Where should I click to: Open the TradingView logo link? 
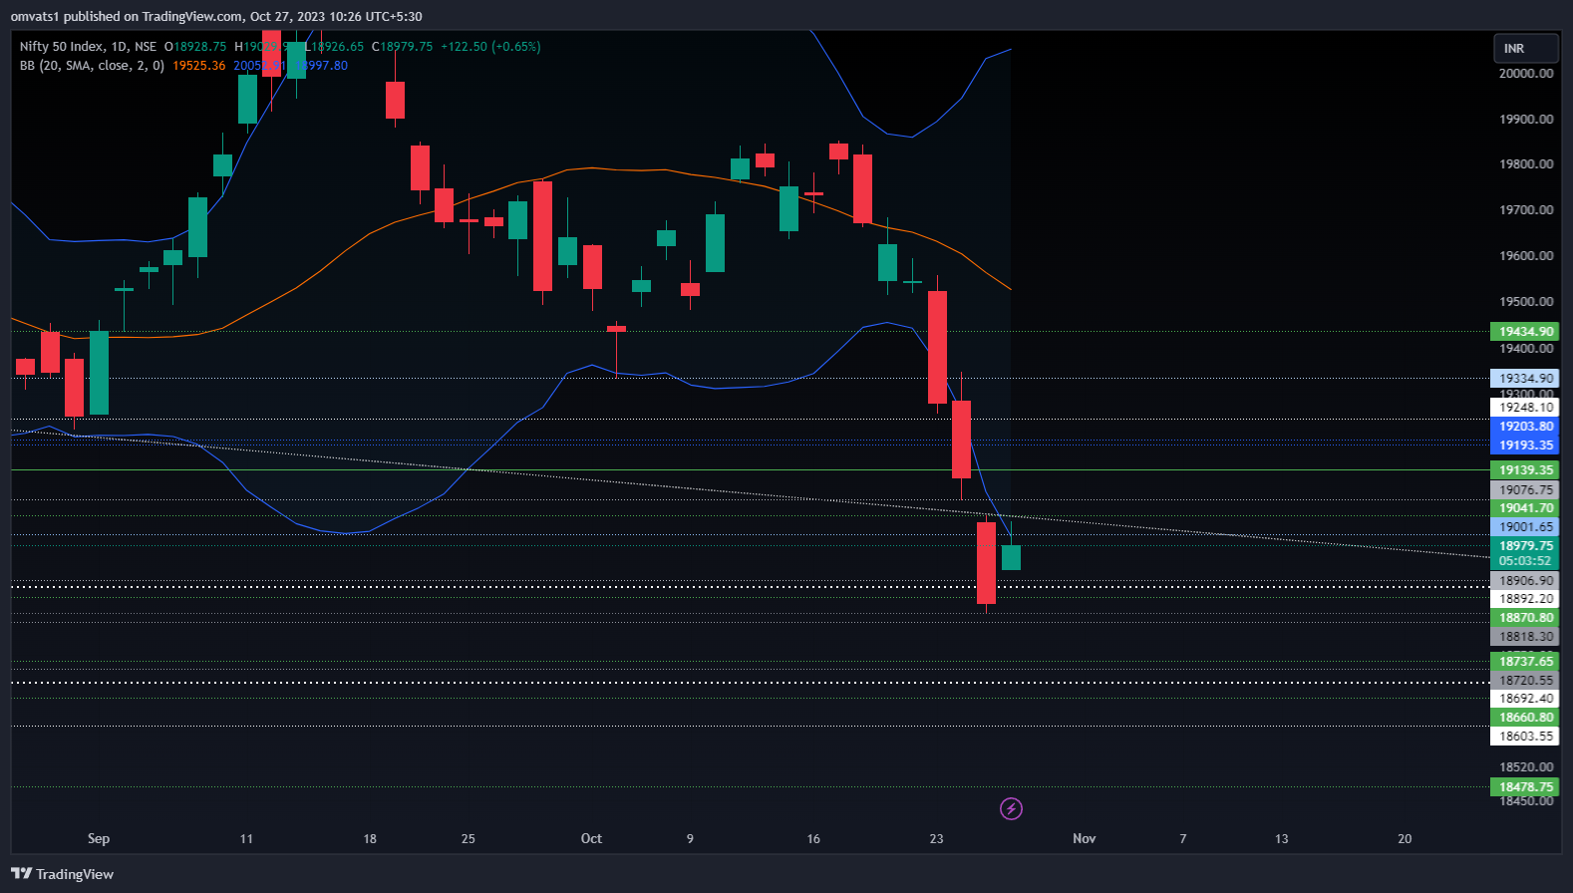pos(63,874)
